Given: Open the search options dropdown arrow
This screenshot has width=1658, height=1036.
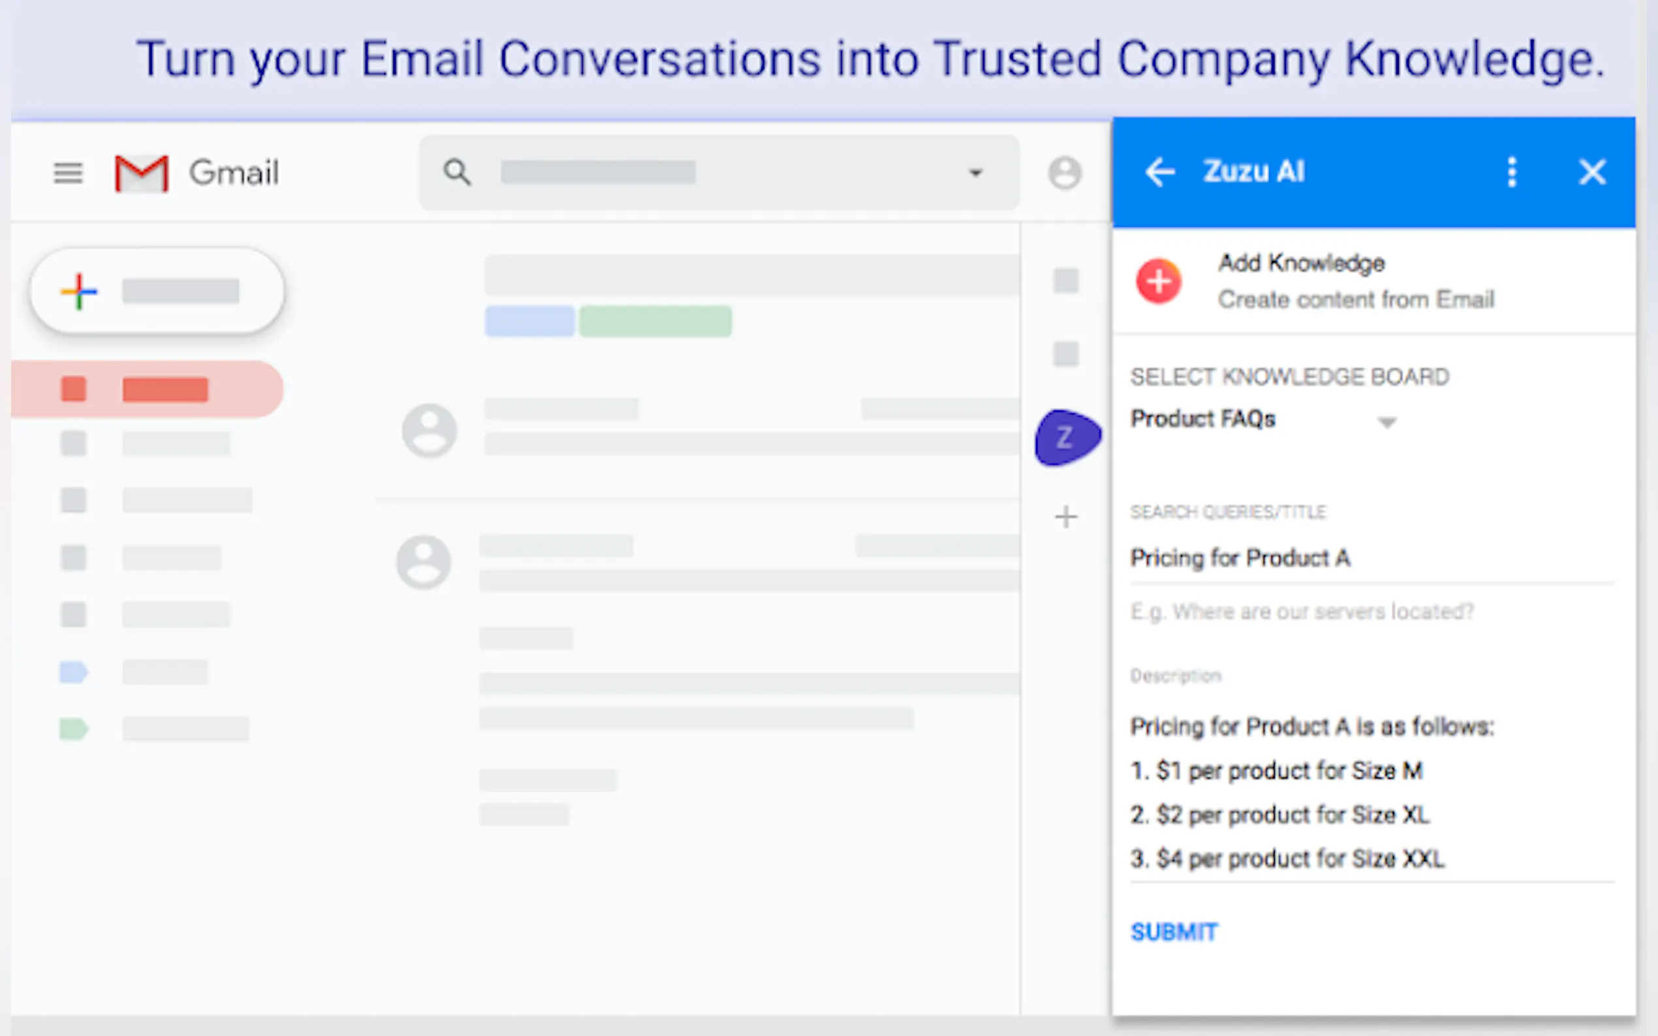Looking at the screenshot, I should 975,173.
